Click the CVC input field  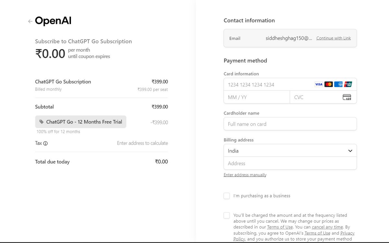(323, 97)
